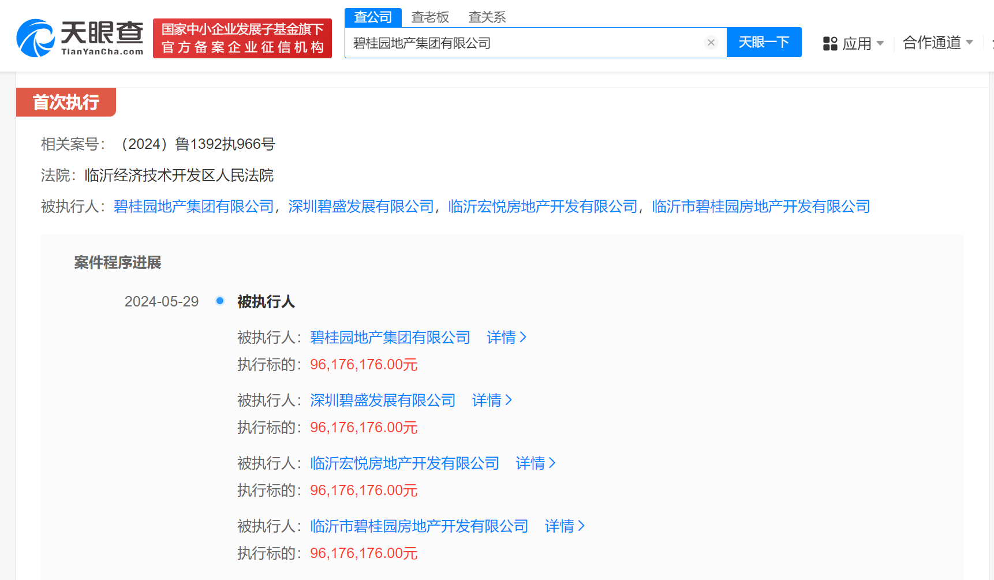994x580 pixels.
Task: Open the 临沂市碧桂园房地产开发有限公司 link in the progress list
Action: 419,526
